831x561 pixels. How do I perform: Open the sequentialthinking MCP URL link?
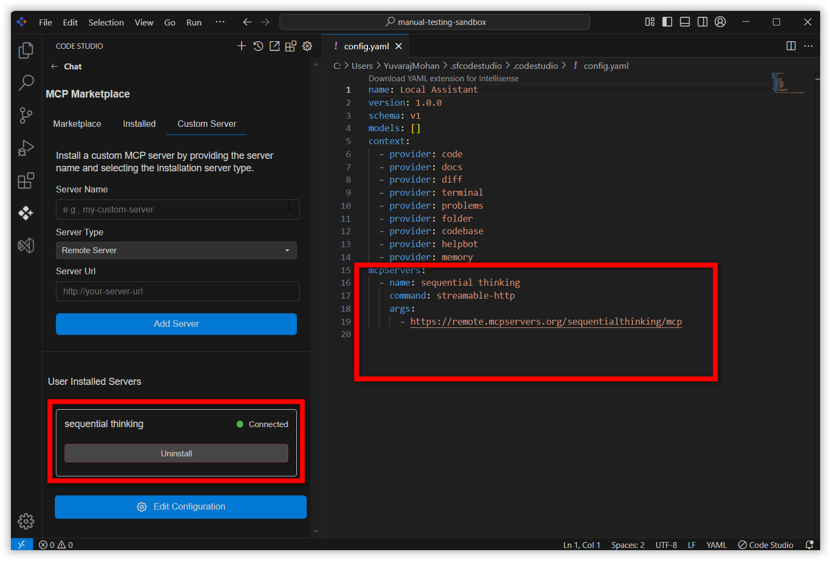[x=546, y=321]
